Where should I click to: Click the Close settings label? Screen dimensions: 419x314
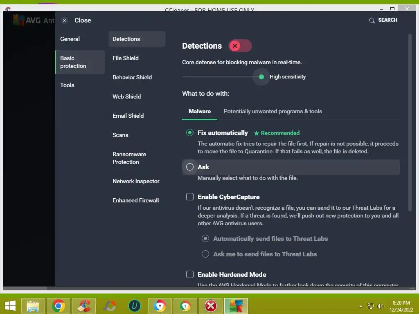click(83, 20)
